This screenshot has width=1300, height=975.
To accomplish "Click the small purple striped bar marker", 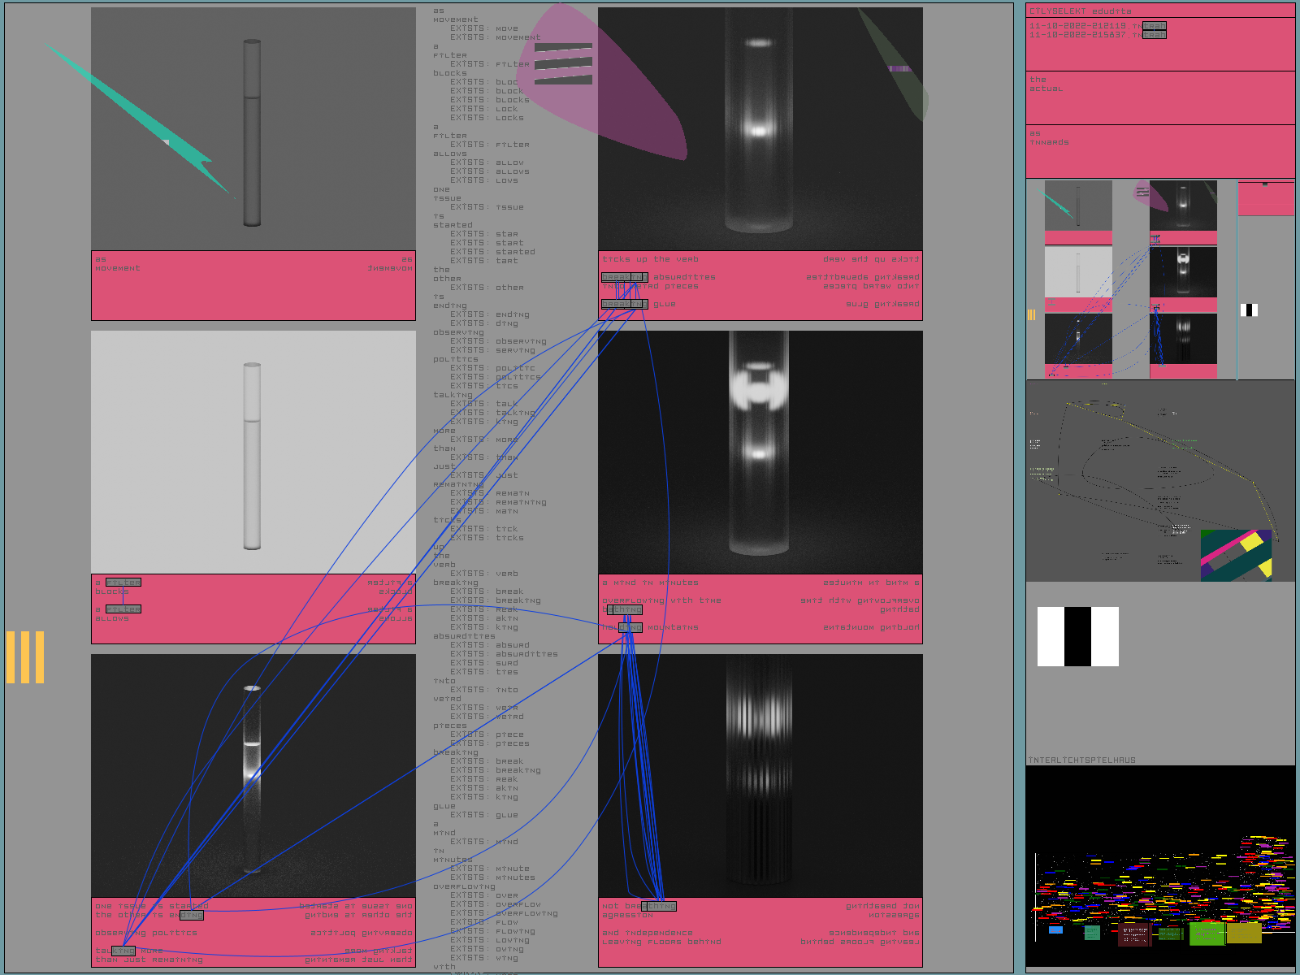I will tap(899, 69).
